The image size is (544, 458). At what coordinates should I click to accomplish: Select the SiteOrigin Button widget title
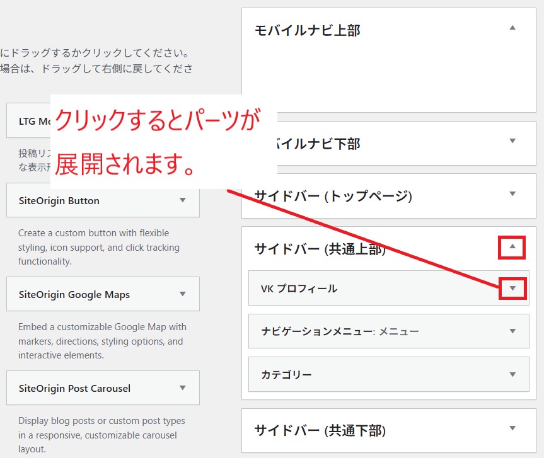[x=59, y=201]
